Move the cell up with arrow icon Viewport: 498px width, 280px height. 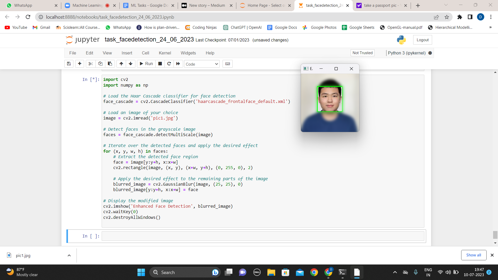pos(121,64)
